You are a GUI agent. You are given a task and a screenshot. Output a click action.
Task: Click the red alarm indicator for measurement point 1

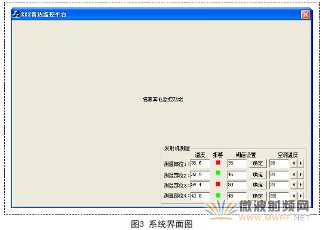[x=218, y=162]
